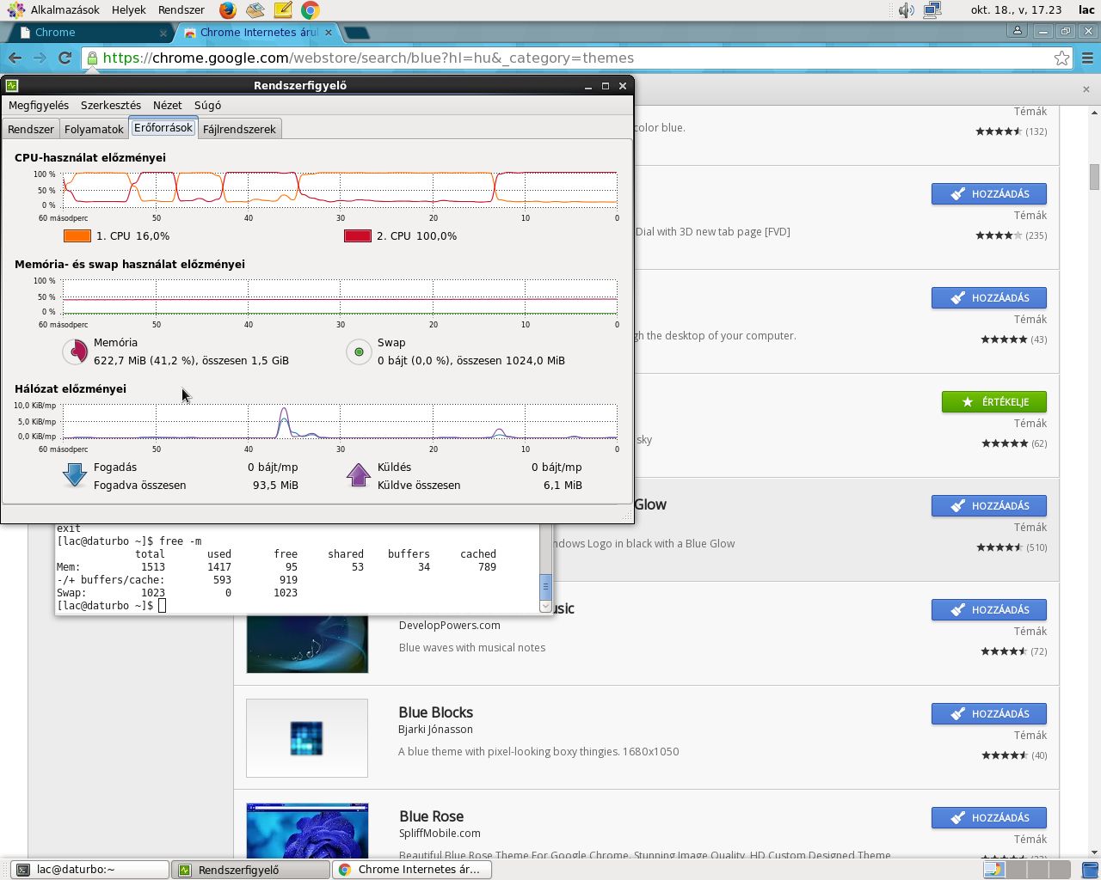This screenshot has height=880, width=1101.
Task: Click the Blue Rose thumbnail image
Action: click(307, 830)
